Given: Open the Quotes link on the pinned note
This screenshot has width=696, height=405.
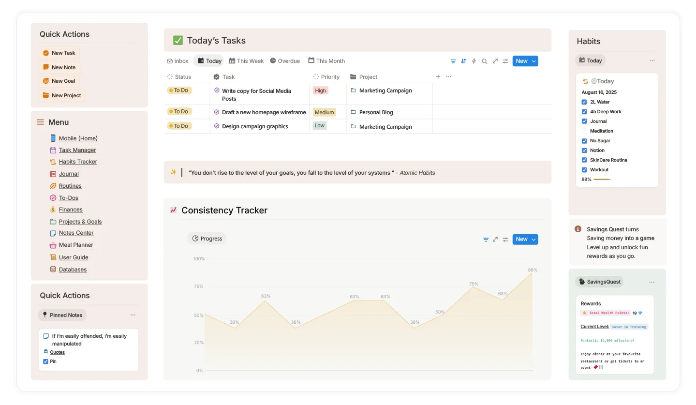Looking at the screenshot, I should (x=57, y=352).
